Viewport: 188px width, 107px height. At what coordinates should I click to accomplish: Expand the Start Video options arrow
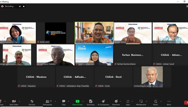[19, 101]
